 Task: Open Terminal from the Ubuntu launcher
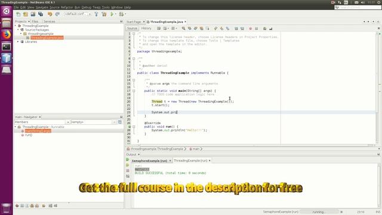pyautogui.click(x=7, y=47)
